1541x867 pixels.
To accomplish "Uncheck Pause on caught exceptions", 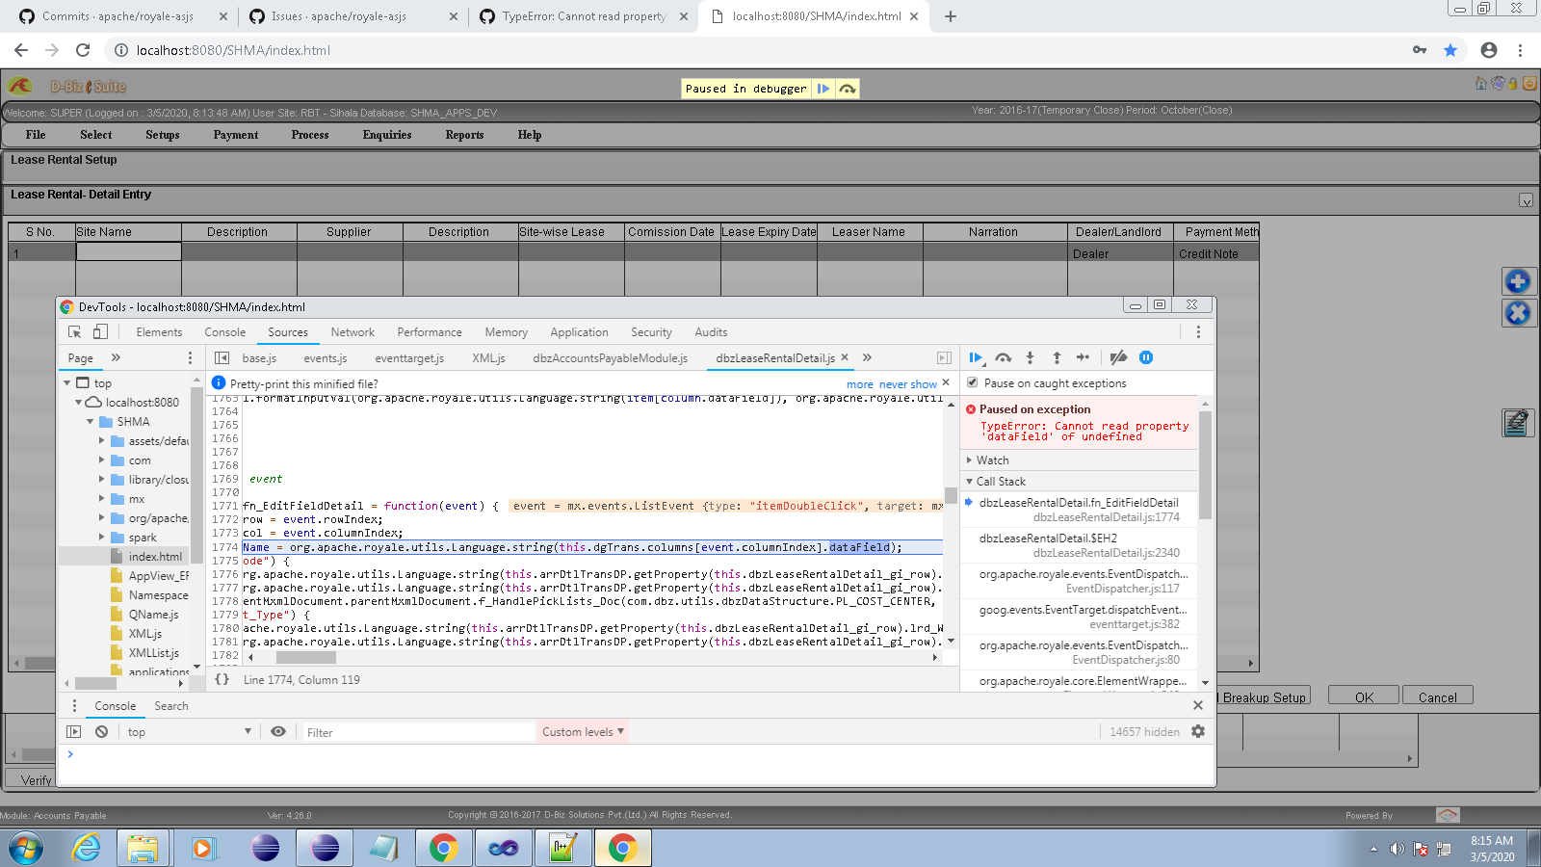I will point(973,382).
